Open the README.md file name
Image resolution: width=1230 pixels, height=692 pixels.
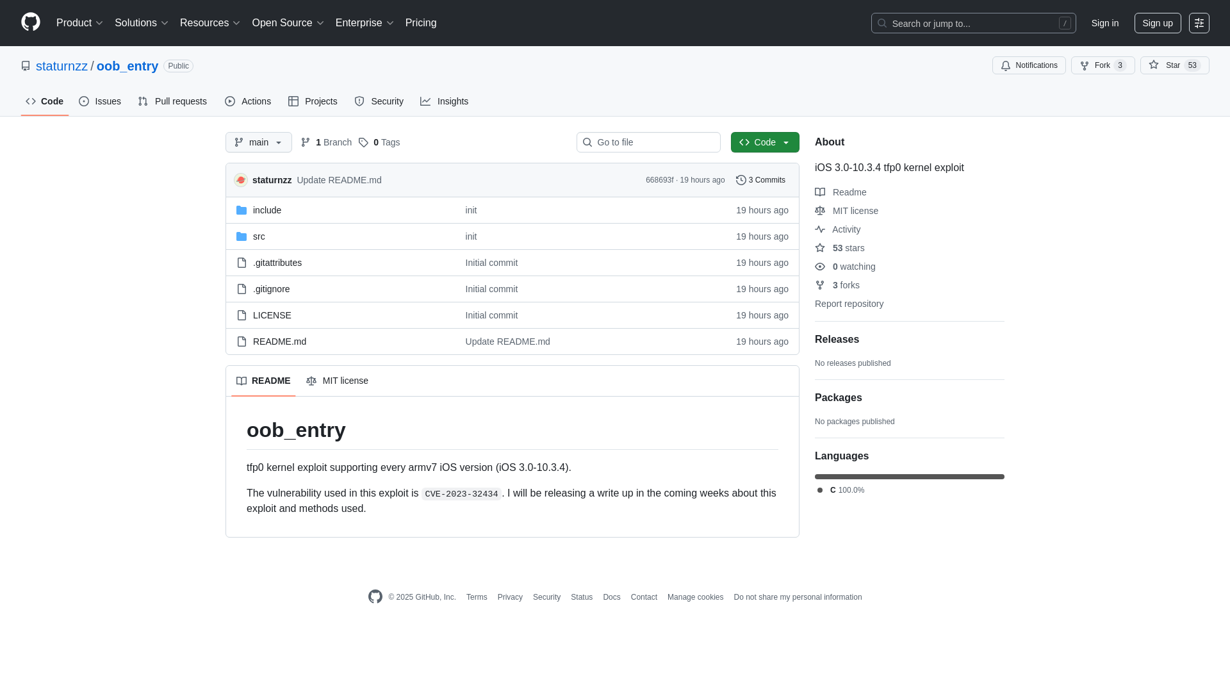pyautogui.click(x=279, y=342)
